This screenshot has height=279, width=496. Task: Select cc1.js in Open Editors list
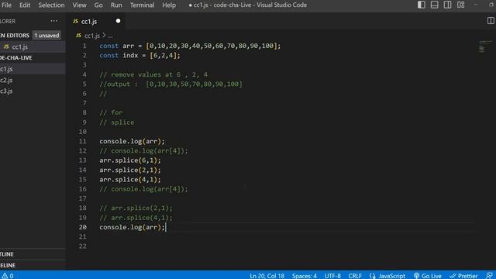tap(33, 46)
